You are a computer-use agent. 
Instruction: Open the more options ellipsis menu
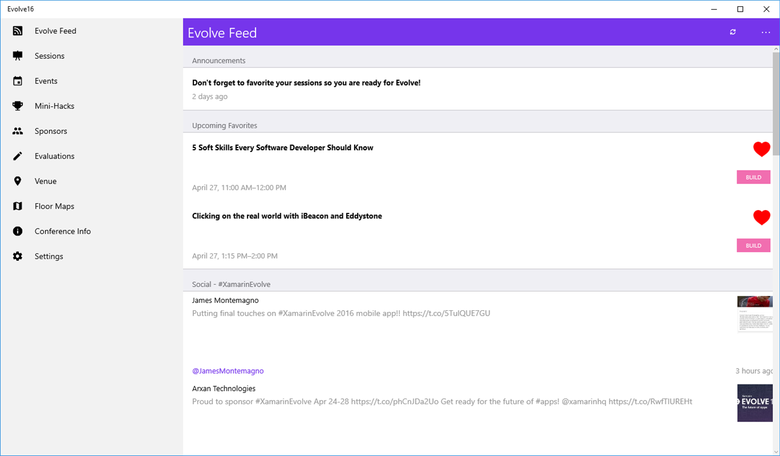(765, 32)
